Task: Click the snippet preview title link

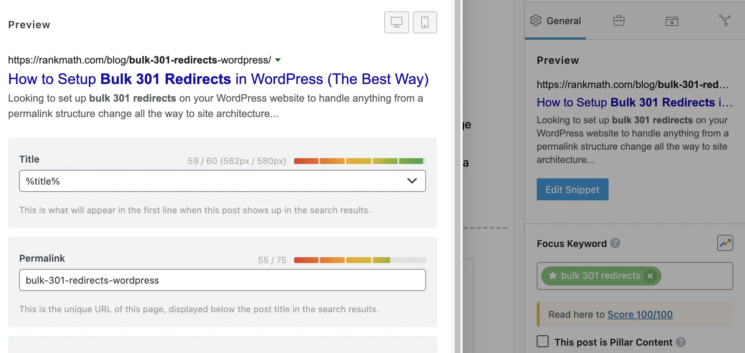Action: point(219,79)
